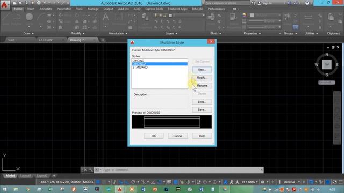This screenshot has height=193, width=344.
Task: Expand the Properties panel dropdown
Action: [x=252, y=33]
